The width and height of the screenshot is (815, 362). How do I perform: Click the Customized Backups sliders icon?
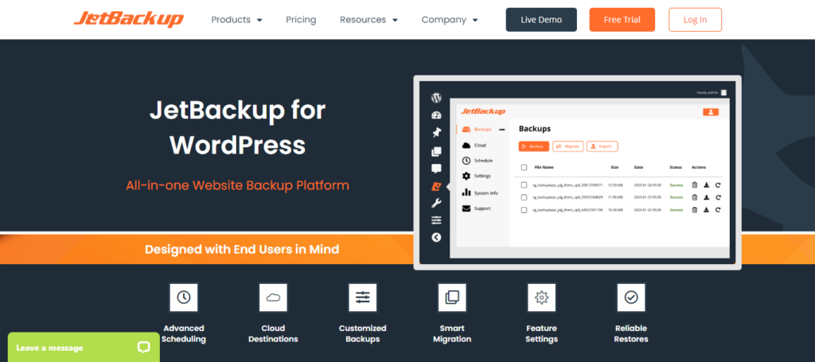tap(363, 297)
